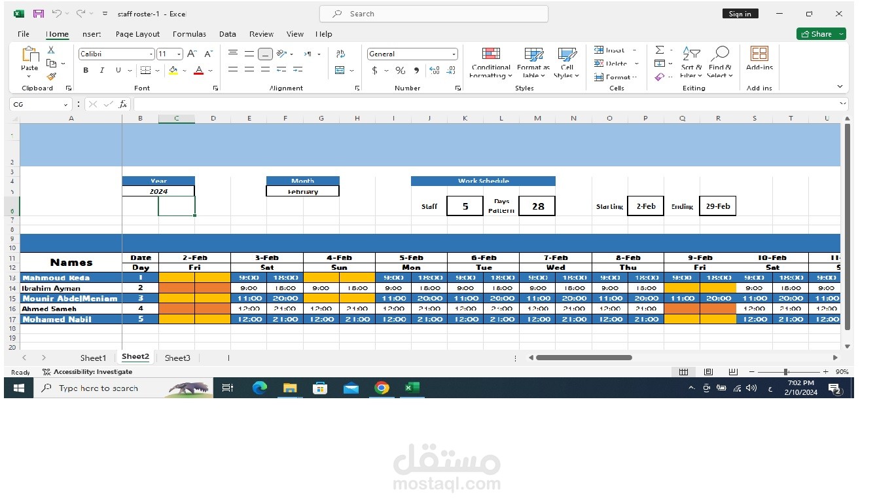Click in the Search box in title bar
The image size is (894, 503).
(433, 14)
